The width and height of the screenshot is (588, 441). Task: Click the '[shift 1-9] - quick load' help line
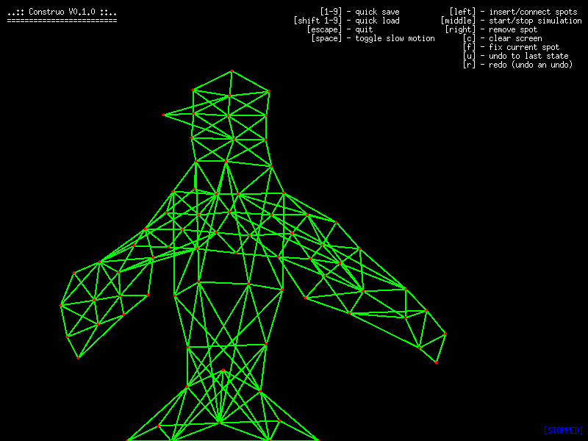click(x=346, y=21)
